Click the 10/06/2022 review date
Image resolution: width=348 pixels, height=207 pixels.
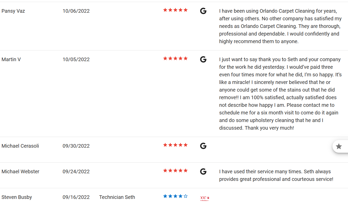[76, 11]
